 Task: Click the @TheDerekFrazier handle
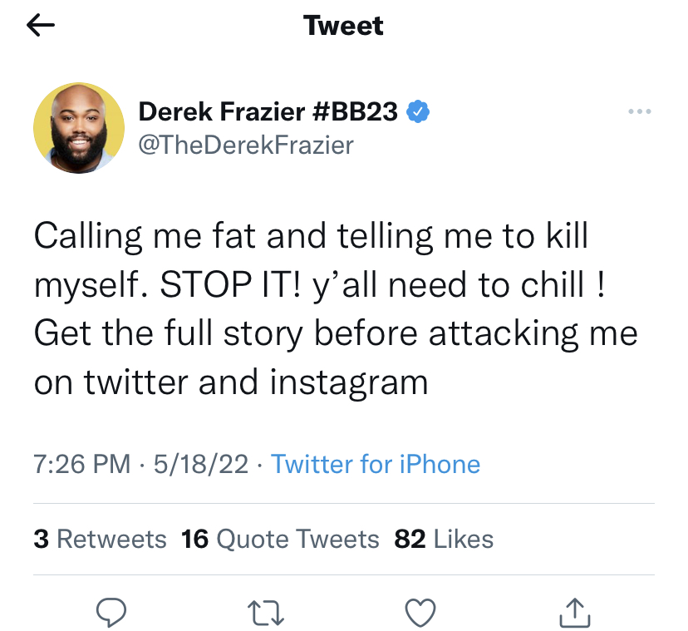246,145
